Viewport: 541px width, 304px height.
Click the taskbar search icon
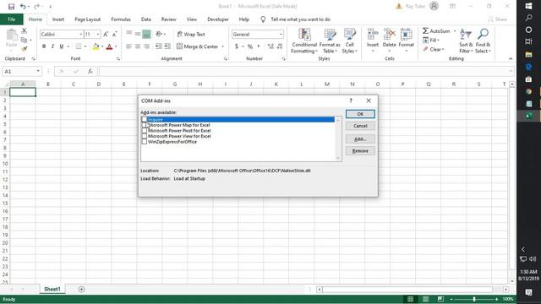click(528, 18)
